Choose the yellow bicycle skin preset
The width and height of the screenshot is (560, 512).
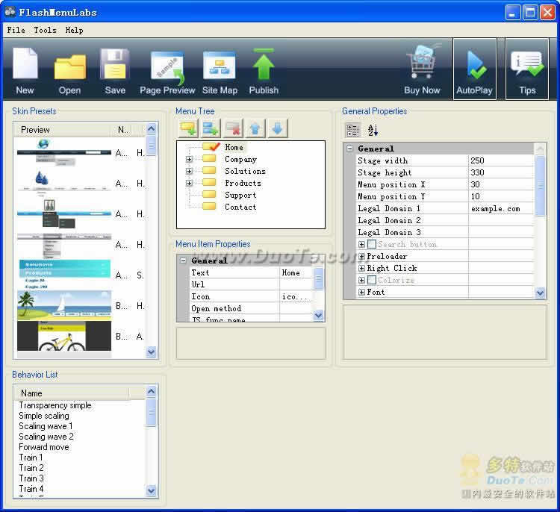pyautogui.click(x=64, y=336)
